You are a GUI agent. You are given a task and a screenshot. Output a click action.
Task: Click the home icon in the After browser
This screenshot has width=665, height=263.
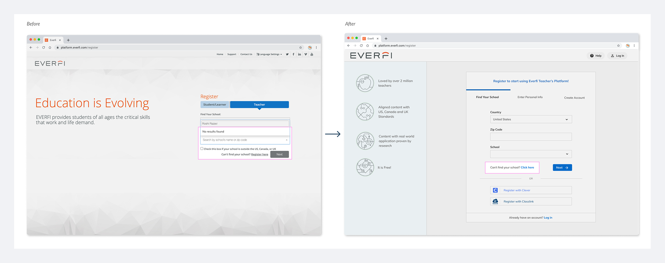pos(367,46)
